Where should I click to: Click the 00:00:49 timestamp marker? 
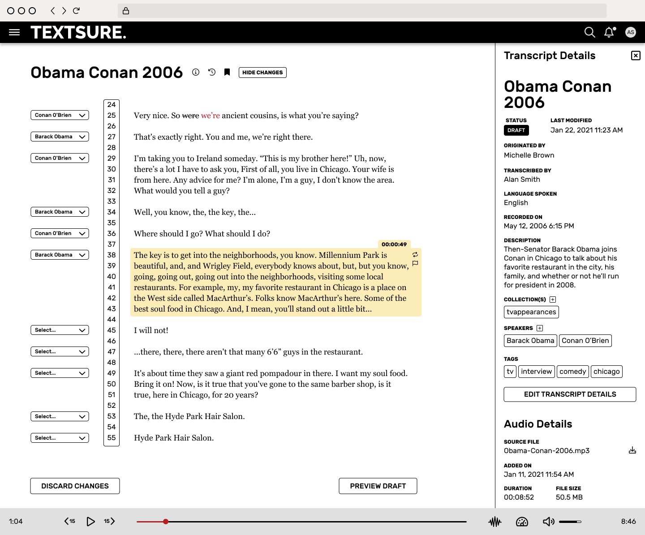point(394,244)
